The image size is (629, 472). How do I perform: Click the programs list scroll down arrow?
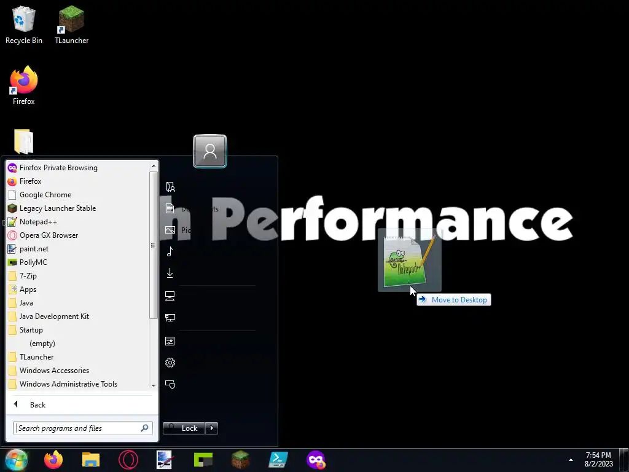[x=154, y=385]
